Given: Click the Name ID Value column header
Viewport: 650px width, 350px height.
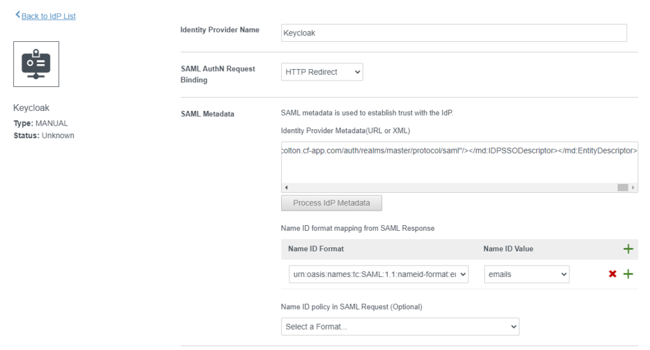Looking at the screenshot, I should [x=508, y=249].
